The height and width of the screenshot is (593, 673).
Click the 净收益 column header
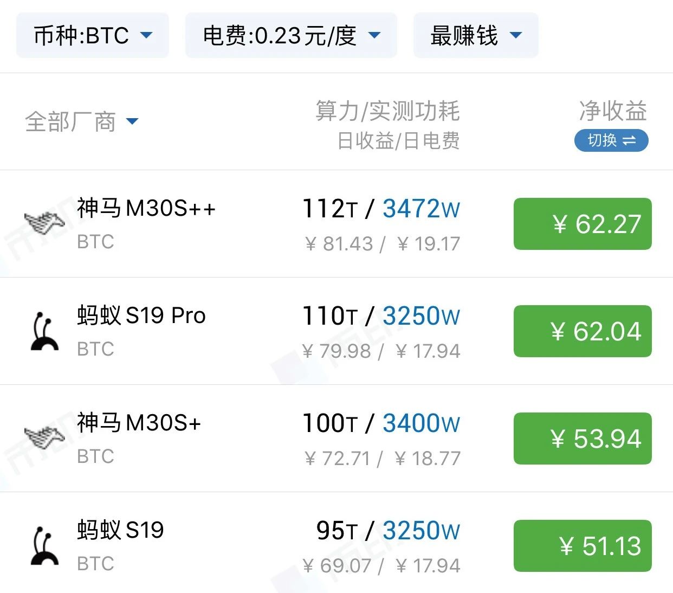point(613,111)
